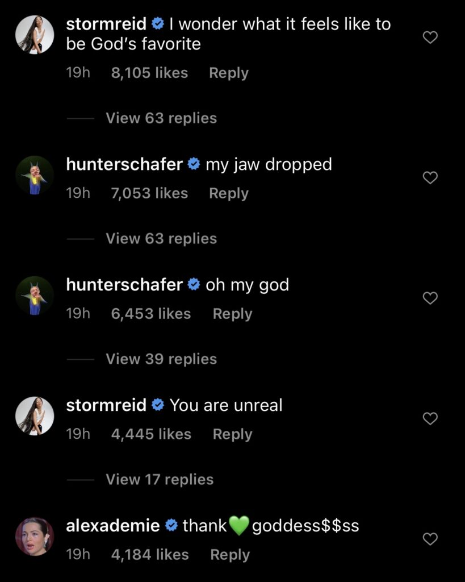Image resolution: width=465 pixels, height=582 pixels.
Task: Expand 63 replies under "my jaw dropped"
Action: (x=161, y=239)
